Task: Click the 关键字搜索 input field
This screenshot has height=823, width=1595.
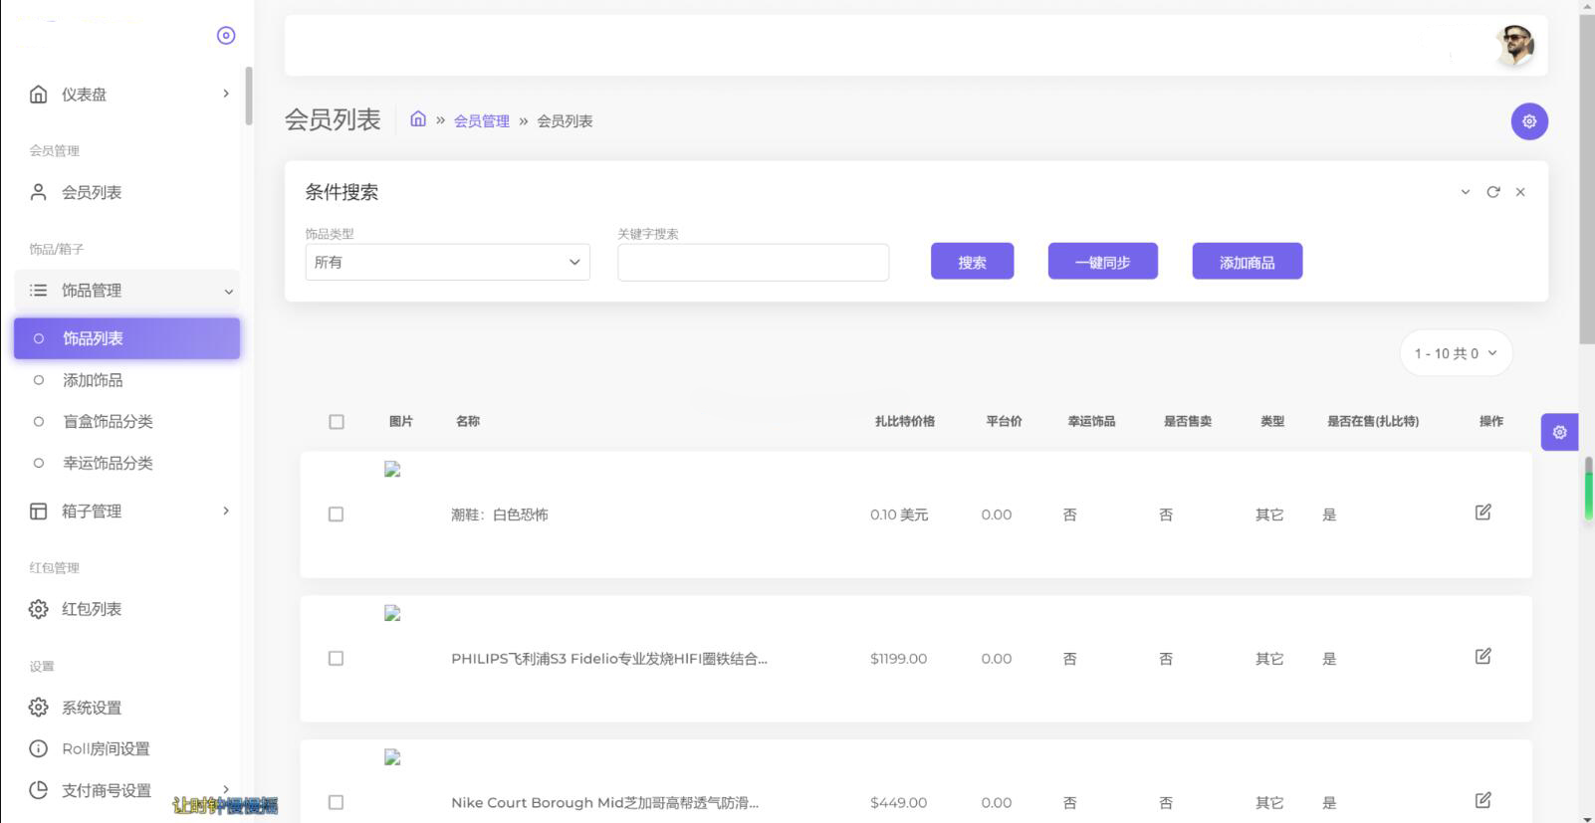Action: (x=753, y=263)
